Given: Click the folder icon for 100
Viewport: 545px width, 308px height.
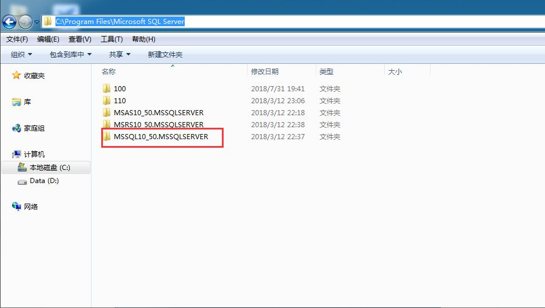Looking at the screenshot, I should pyautogui.click(x=107, y=88).
